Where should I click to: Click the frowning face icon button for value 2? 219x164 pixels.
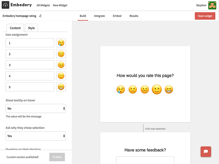click(x=61, y=54)
